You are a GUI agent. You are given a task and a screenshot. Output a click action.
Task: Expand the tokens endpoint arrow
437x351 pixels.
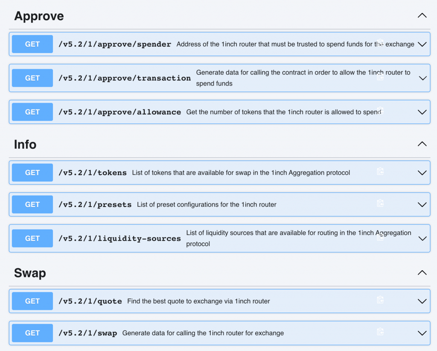tap(422, 173)
